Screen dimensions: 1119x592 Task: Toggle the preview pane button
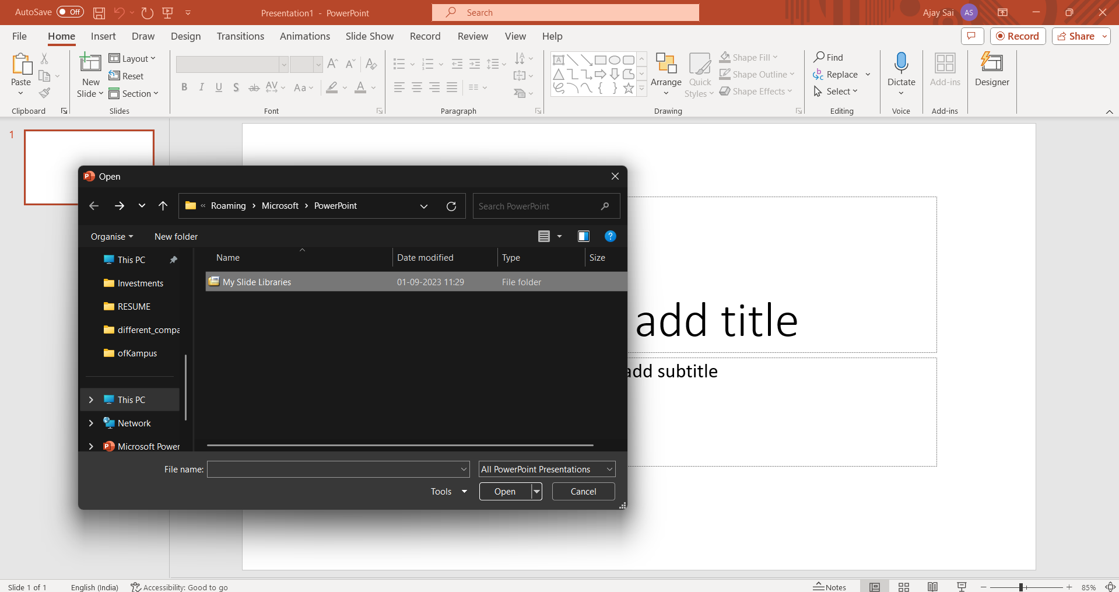(583, 236)
